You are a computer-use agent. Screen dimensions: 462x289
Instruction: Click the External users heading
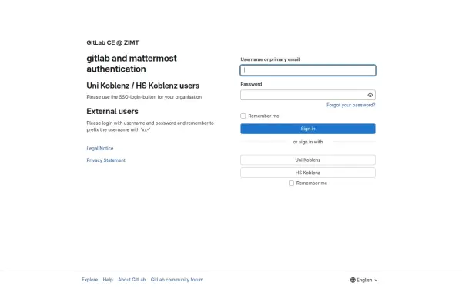(x=112, y=111)
